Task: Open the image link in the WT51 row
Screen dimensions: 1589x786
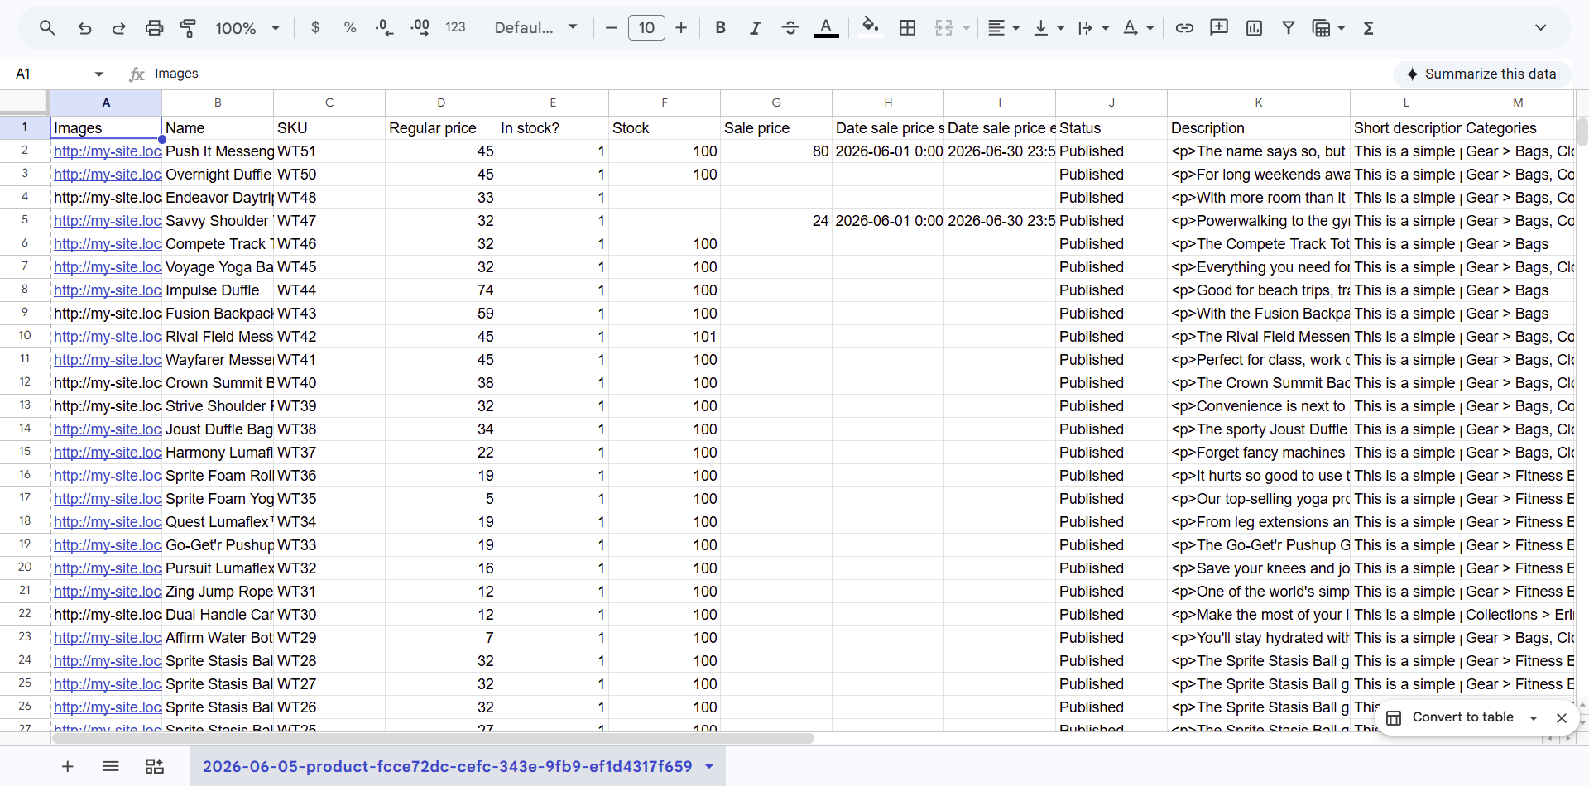Action: (107, 151)
